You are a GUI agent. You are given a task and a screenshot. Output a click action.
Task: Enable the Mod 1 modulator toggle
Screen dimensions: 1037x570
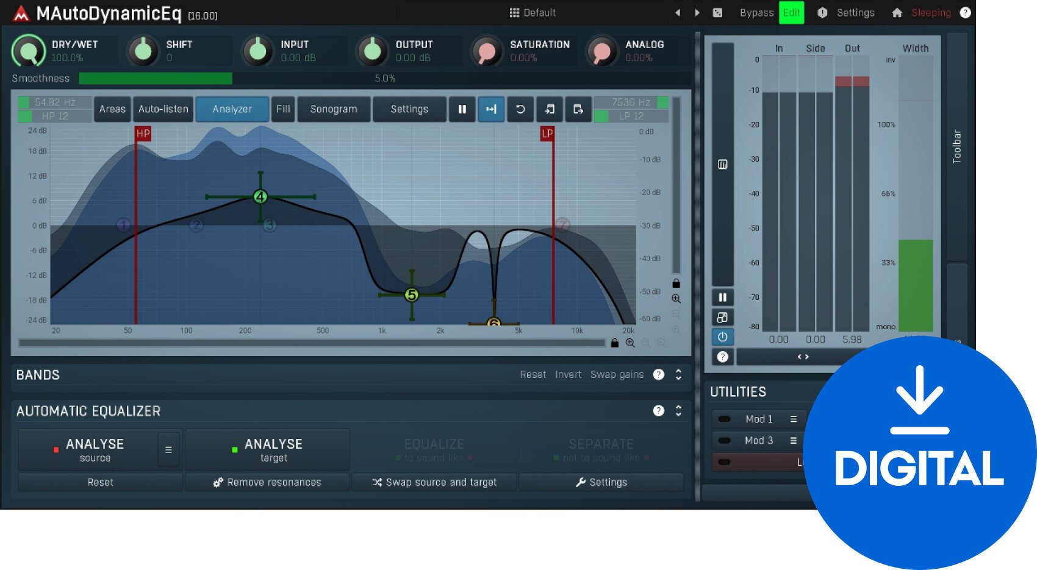coord(724,419)
